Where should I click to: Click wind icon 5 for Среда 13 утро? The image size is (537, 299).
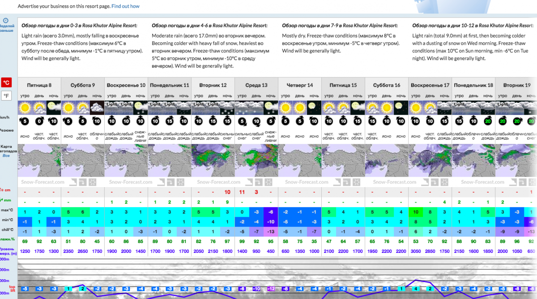tap(242, 121)
